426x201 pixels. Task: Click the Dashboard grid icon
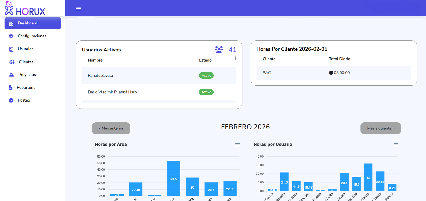click(x=11, y=24)
